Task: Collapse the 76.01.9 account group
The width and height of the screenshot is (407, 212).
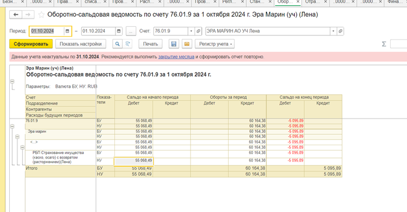Action: 12,126
